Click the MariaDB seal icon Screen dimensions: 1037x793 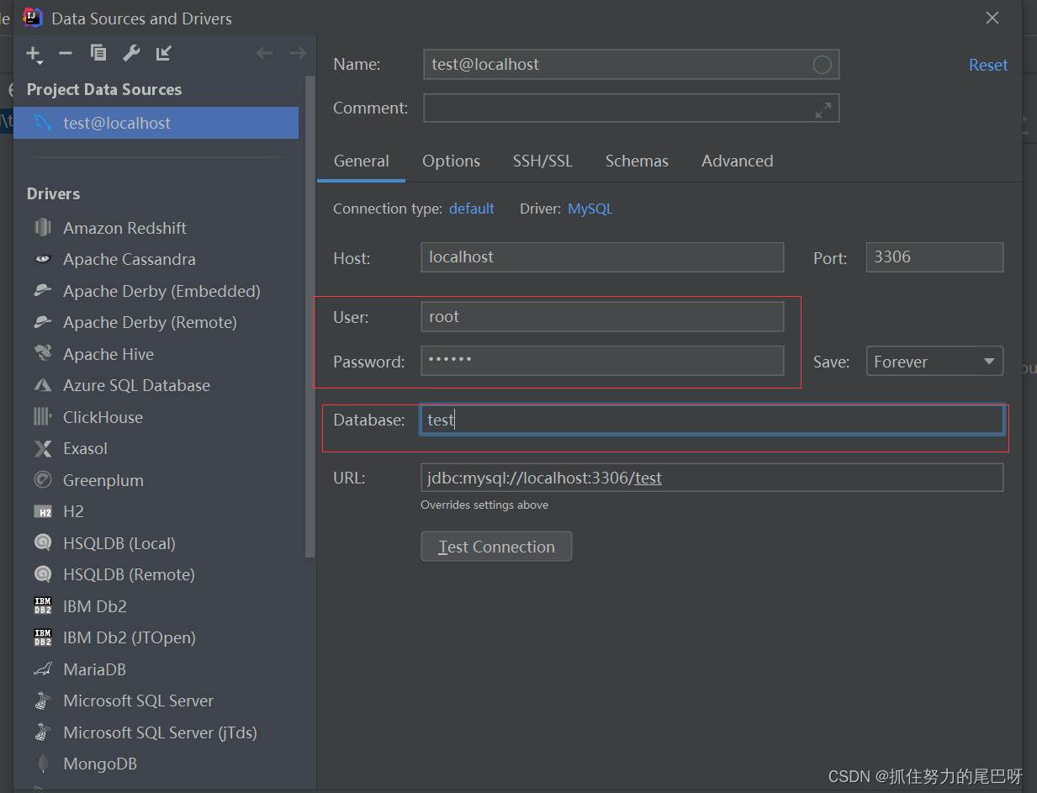(x=43, y=669)
